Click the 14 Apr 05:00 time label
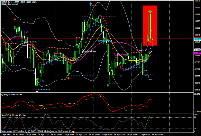Screen dimensions: 201x136 [x=31, y=134]
